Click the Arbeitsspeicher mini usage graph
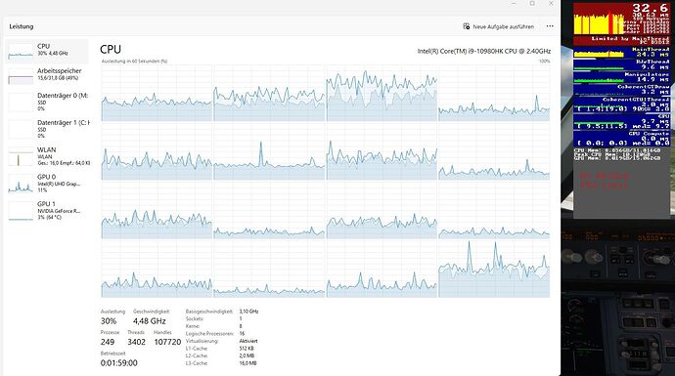The width and height of the screenshot is (675, 376). [21, 76]
